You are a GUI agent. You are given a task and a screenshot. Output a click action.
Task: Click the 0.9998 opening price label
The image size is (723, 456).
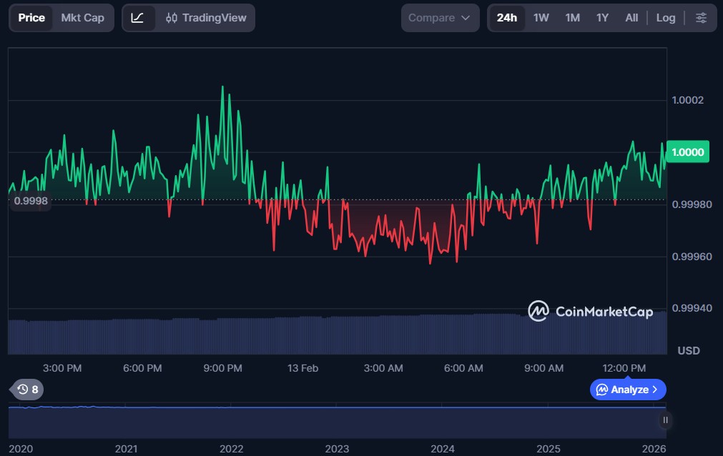[x=31, y=201]
